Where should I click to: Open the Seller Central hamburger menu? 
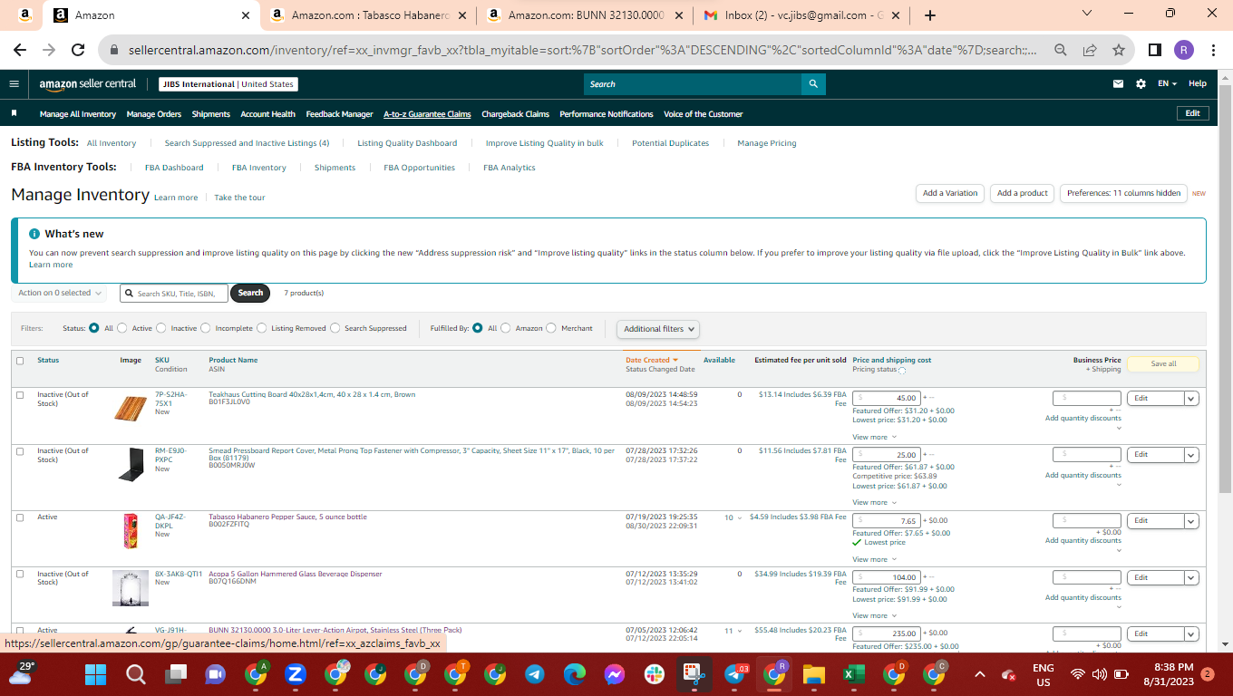coord(14,84)
